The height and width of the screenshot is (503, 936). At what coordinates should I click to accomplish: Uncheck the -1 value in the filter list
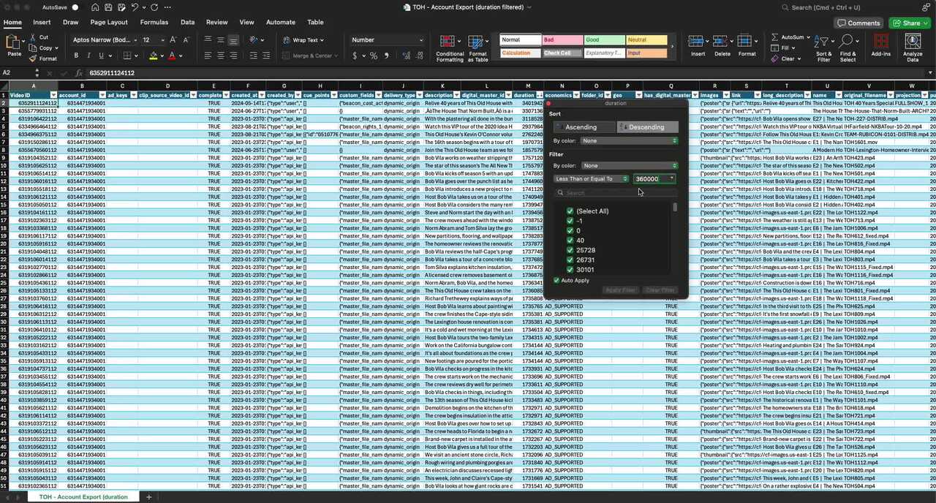[x=570, y=221]
